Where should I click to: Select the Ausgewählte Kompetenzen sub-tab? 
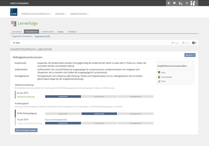[22, 36]
